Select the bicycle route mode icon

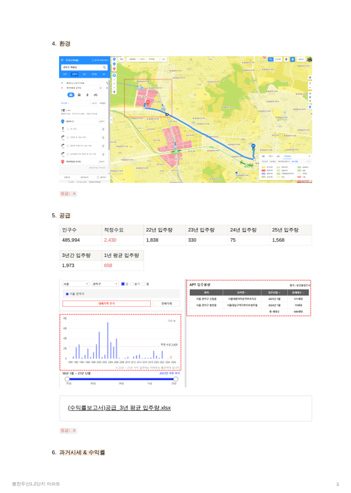tap(95, 95)
